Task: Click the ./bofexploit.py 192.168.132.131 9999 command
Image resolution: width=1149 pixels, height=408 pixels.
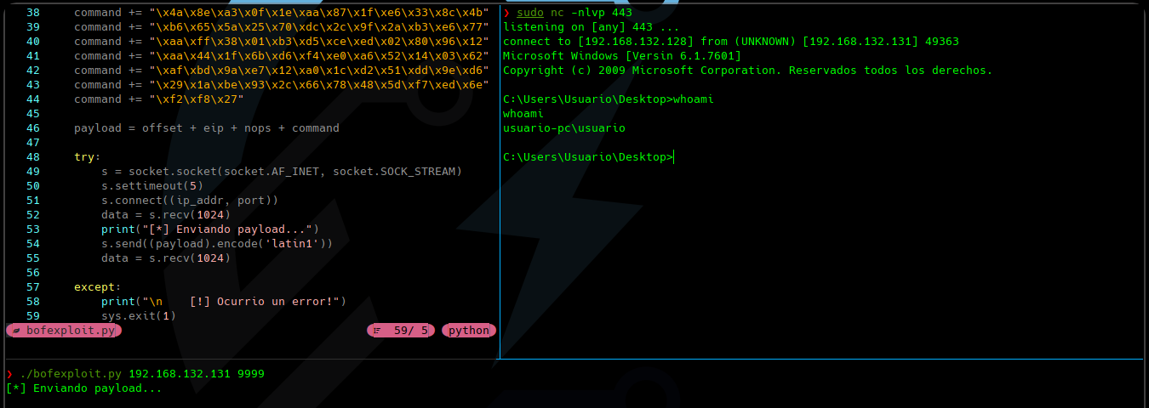Action: pos(142,374)
